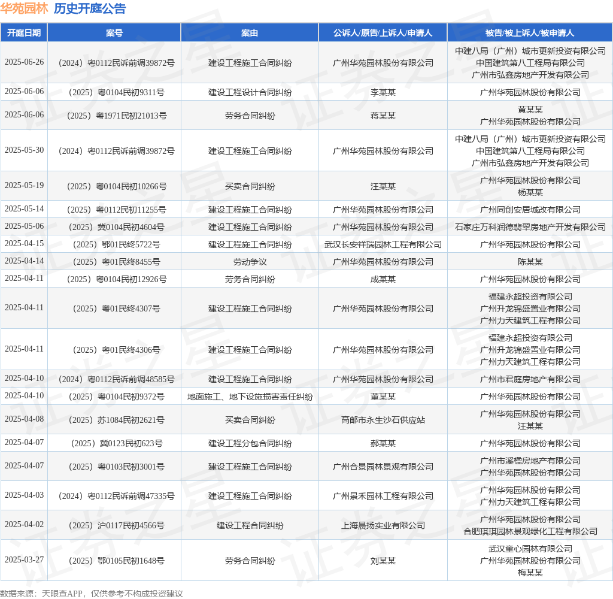Viewport: 613px width, 599px height.
Task: Click defendant "合肥琪琪园林景观绿化工程有限公司"
Action: coord(530,531)
